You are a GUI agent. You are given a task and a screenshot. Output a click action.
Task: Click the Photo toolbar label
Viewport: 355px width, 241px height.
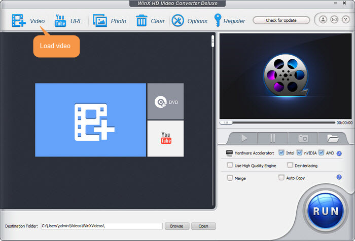(118, 21)
